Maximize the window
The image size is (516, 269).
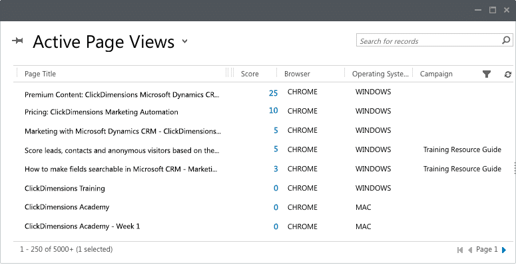[x=492, y=10]
